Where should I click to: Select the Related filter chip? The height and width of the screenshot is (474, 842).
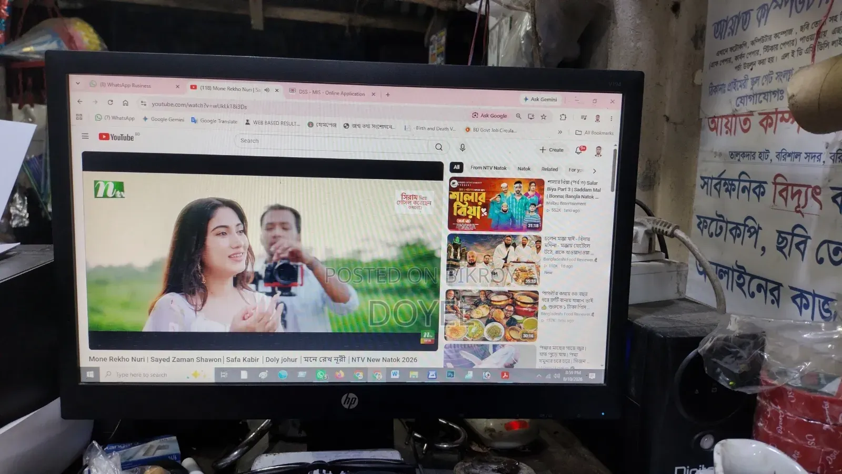tap(549, 169)
